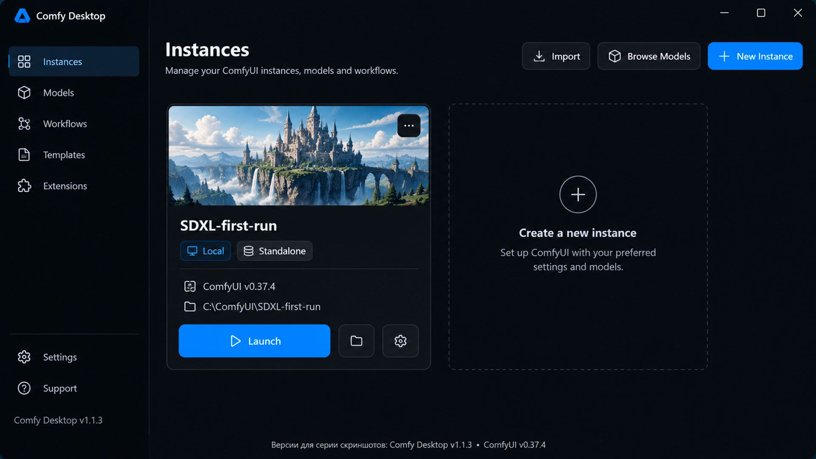The image size is (816, 459).
Task: Click the C:\ComfyUI\SDXL-first-run path text
Action: tap(262, 307)
